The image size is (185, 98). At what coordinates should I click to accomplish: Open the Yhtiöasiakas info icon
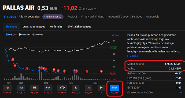pos(60,17)
